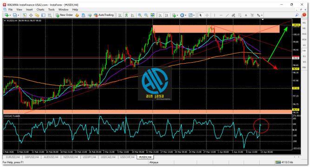Open the Arrows objects tool
Screen dimensions: 310x167
tap(258, 15)
